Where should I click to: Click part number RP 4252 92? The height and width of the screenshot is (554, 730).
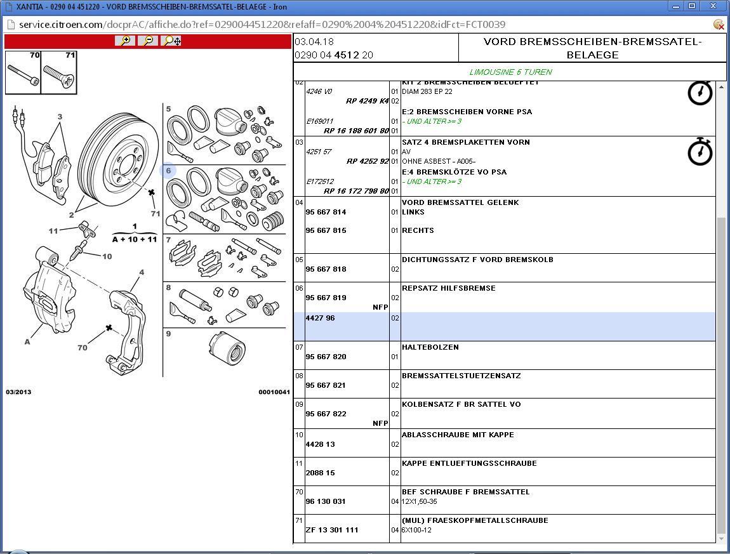(x=368, y=161)
